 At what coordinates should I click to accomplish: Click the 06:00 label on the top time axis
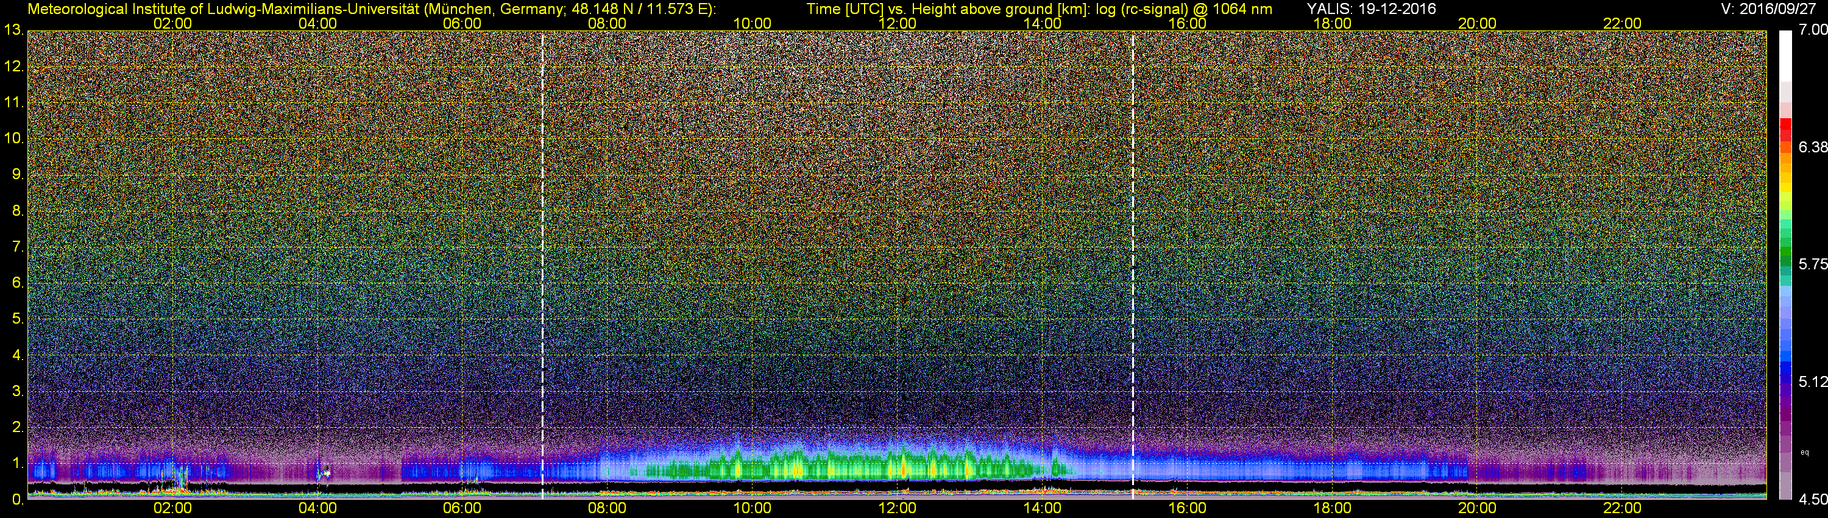(462, 23)
